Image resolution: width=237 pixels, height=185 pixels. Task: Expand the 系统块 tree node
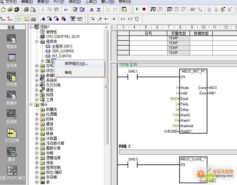[x=37, y=80]
